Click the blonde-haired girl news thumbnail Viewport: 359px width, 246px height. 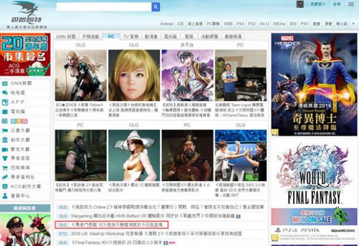(x=134, y=75)
